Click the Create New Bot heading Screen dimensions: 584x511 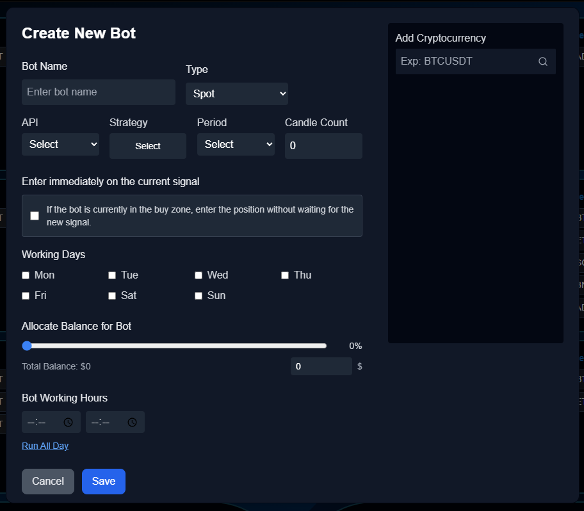tap(79, 33)
